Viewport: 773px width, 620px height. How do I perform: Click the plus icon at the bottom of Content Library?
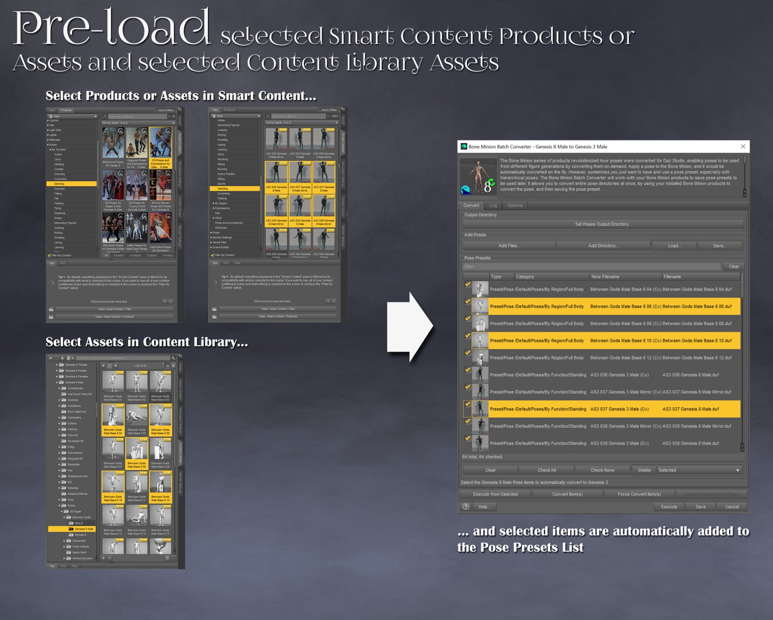pos(103,558)
